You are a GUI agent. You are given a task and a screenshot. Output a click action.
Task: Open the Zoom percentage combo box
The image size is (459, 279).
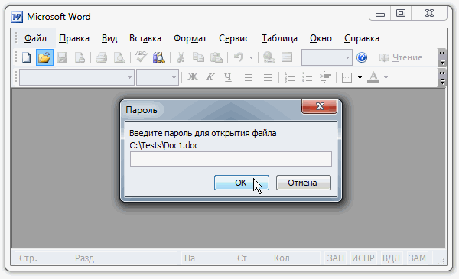coord(327,57)
